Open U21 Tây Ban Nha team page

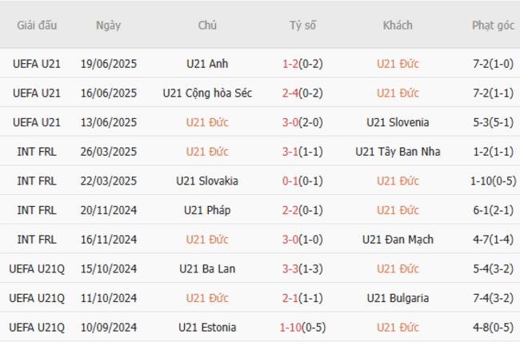(398, 152)
